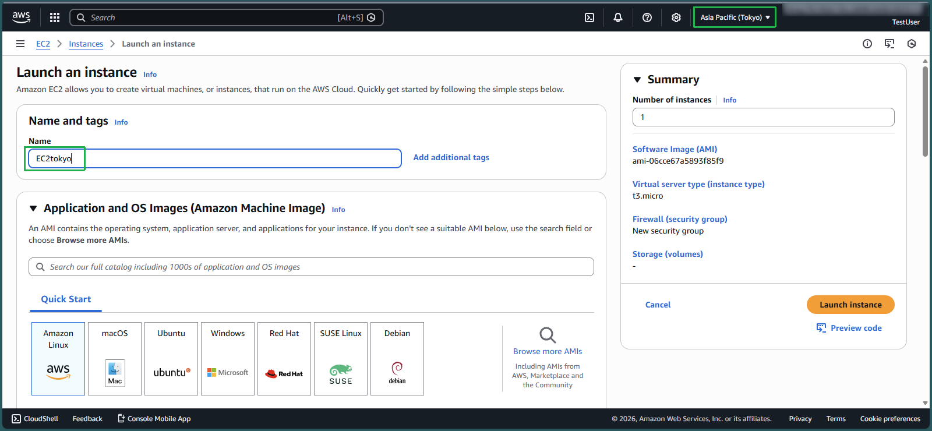Open the settings gear in top bar

[676, 17]
